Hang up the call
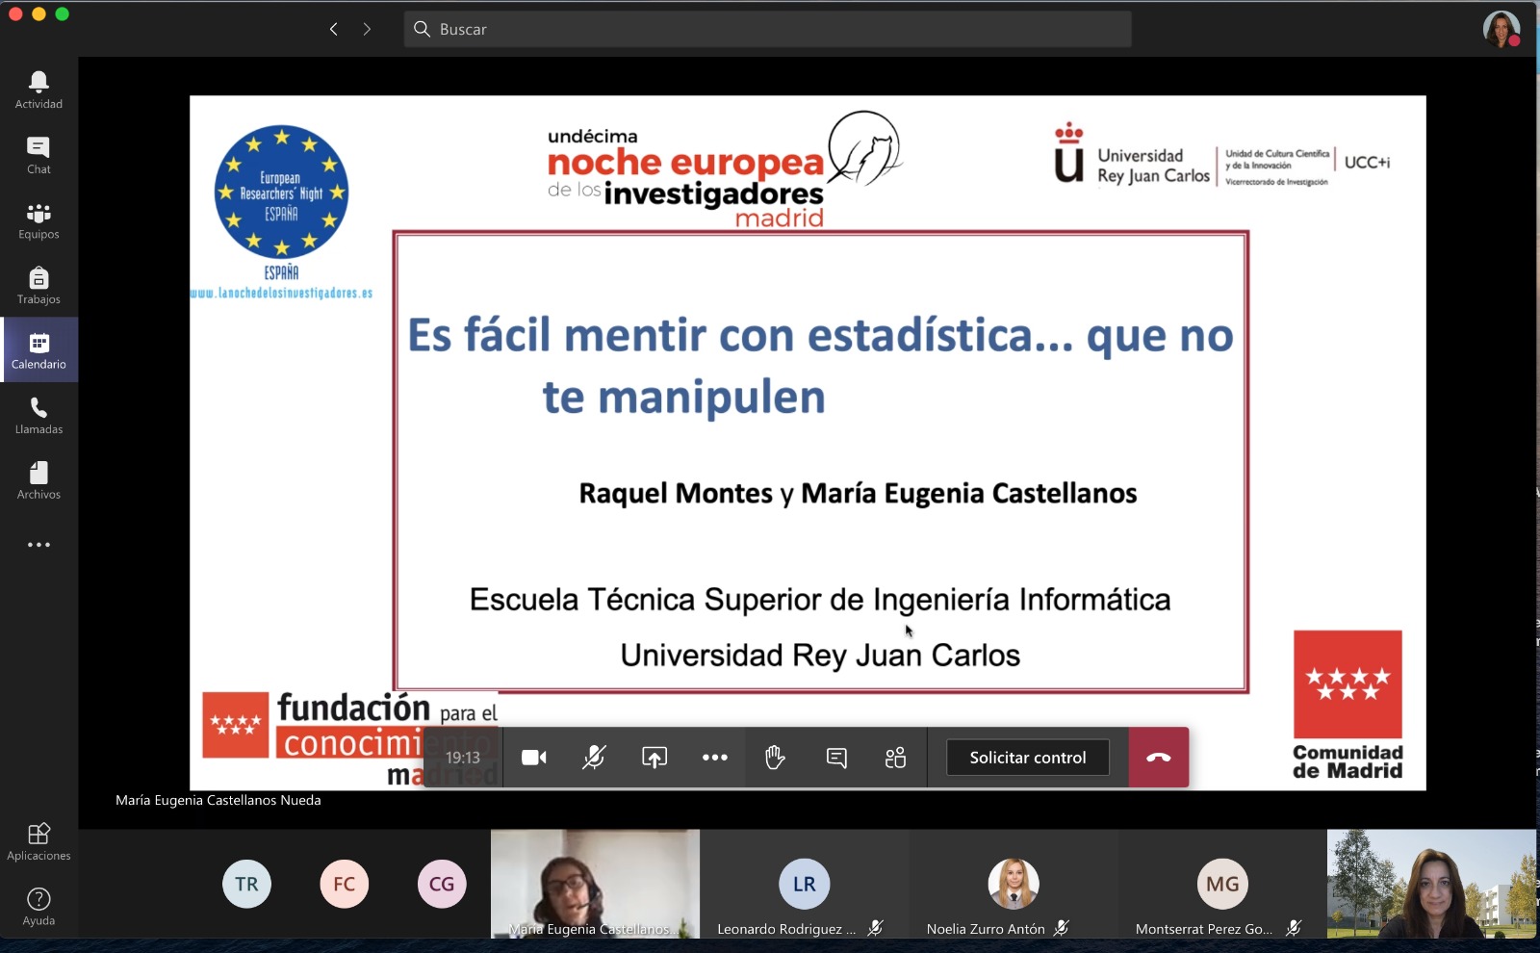Screen dimensions: 1540x953 pos(1158,758)
